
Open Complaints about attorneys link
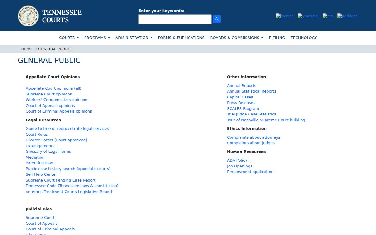click(x=254, y=137)
